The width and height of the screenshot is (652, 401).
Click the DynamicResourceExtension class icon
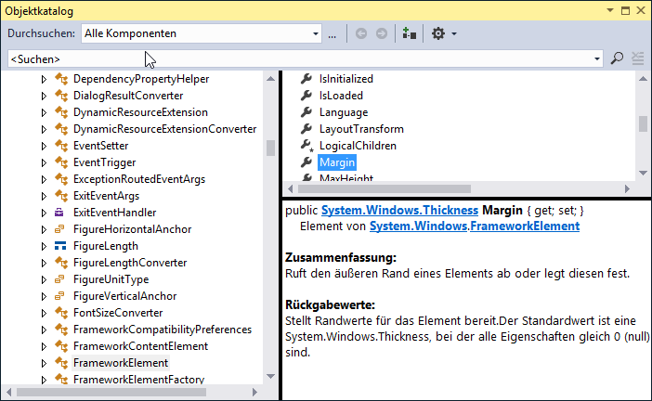pos(61,112)
